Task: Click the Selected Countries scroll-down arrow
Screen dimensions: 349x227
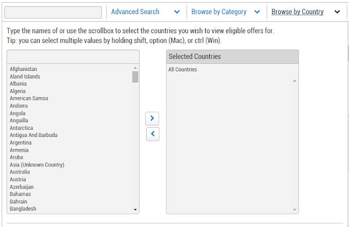Action: [294, 210]
